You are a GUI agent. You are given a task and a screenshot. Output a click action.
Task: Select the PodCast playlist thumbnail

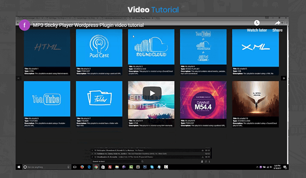99,48
